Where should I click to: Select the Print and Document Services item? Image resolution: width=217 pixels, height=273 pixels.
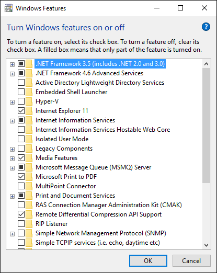coord(75,196)
